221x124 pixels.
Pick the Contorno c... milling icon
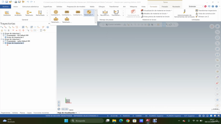[67, 13]
